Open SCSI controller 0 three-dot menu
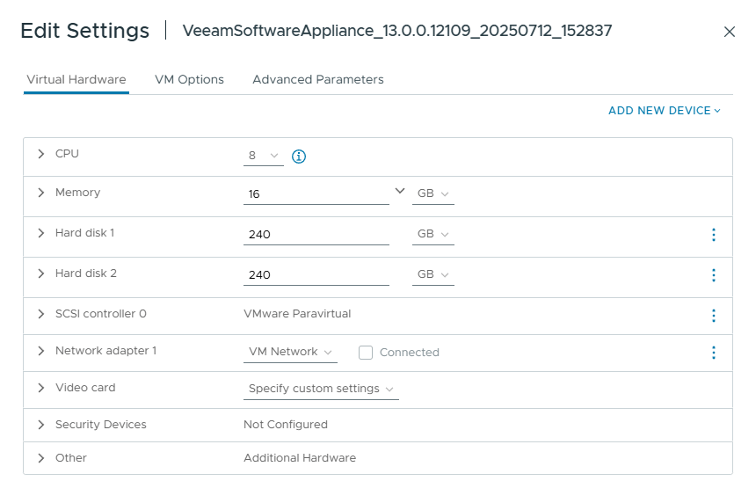This screenshot has width=756, height=481. (x=713, y=316)
